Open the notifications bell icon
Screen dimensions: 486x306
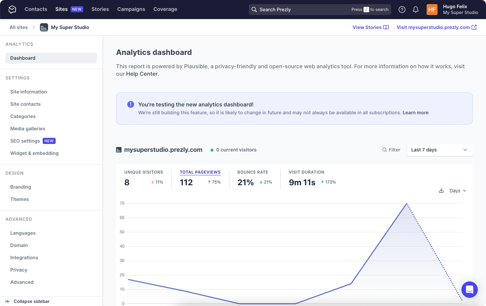click(416, 10)
